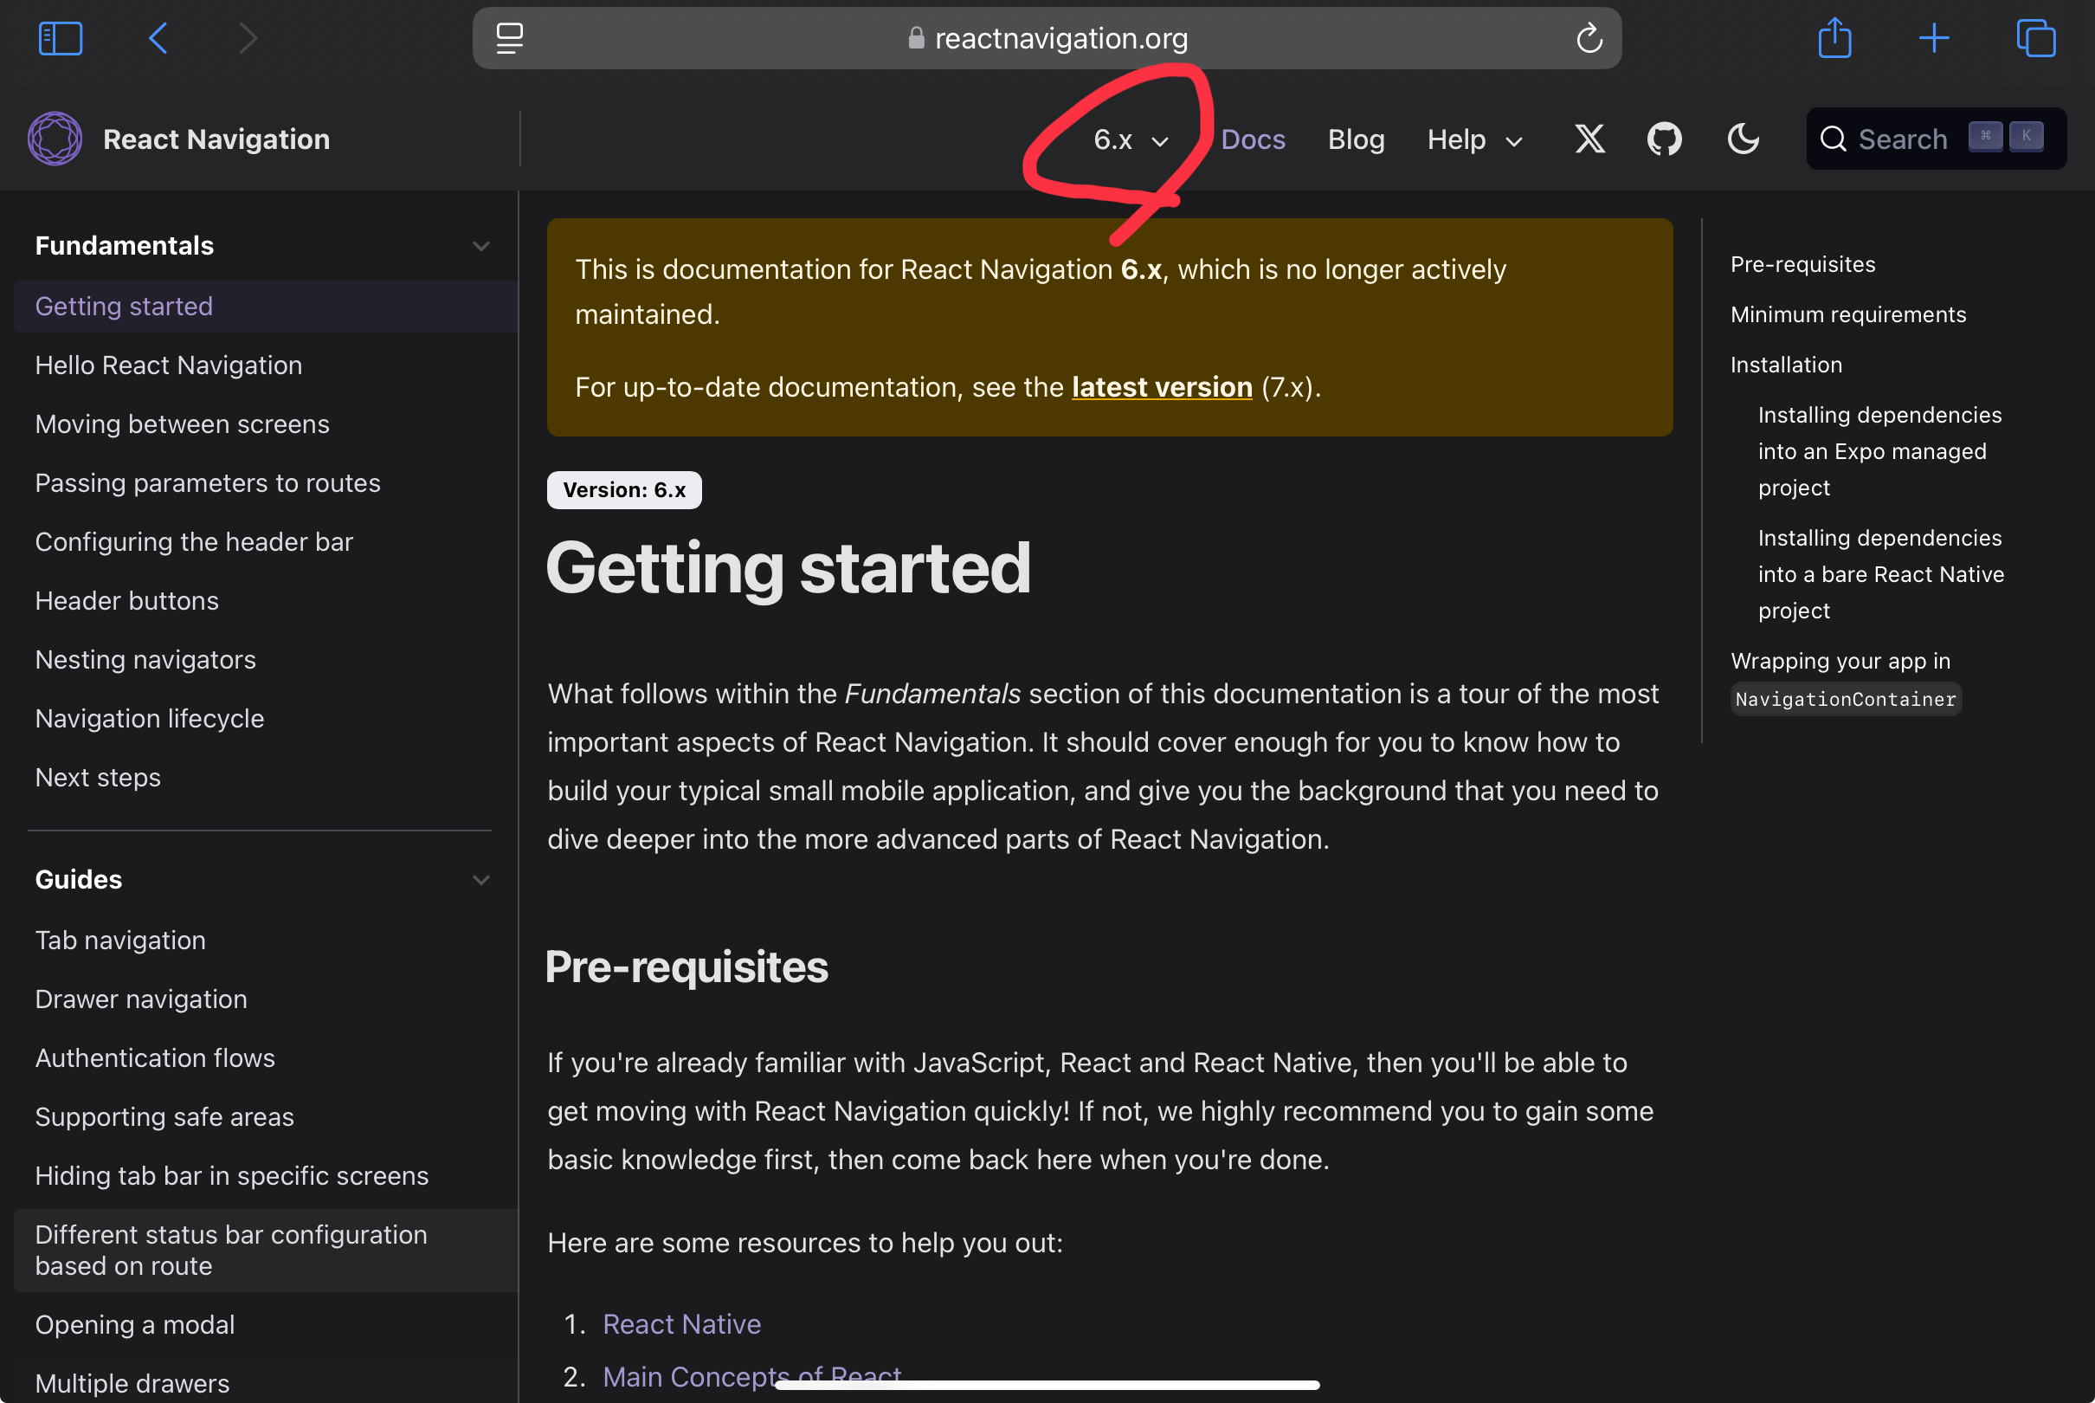Reload the page with refresh icon

click(x=1589, y=38)
